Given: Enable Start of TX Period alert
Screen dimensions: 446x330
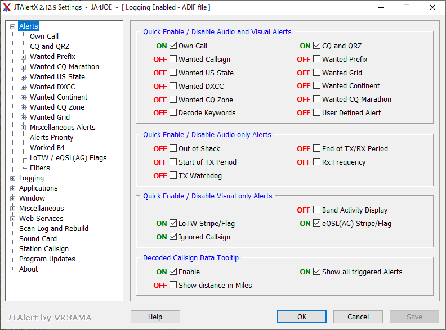Looking at the screenshot, I should point(173,162).
